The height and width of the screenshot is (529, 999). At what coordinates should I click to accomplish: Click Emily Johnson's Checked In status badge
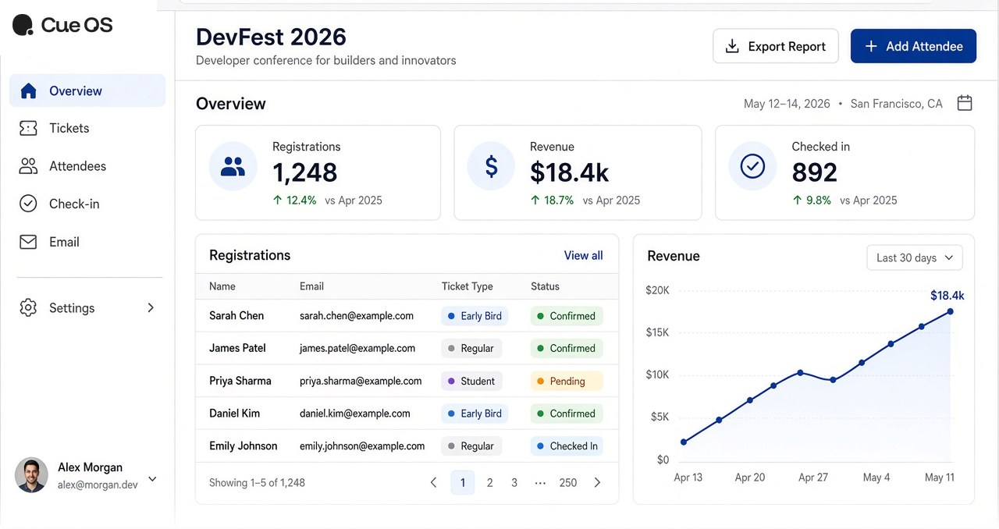pyautogui.click(x=567, y=446)
